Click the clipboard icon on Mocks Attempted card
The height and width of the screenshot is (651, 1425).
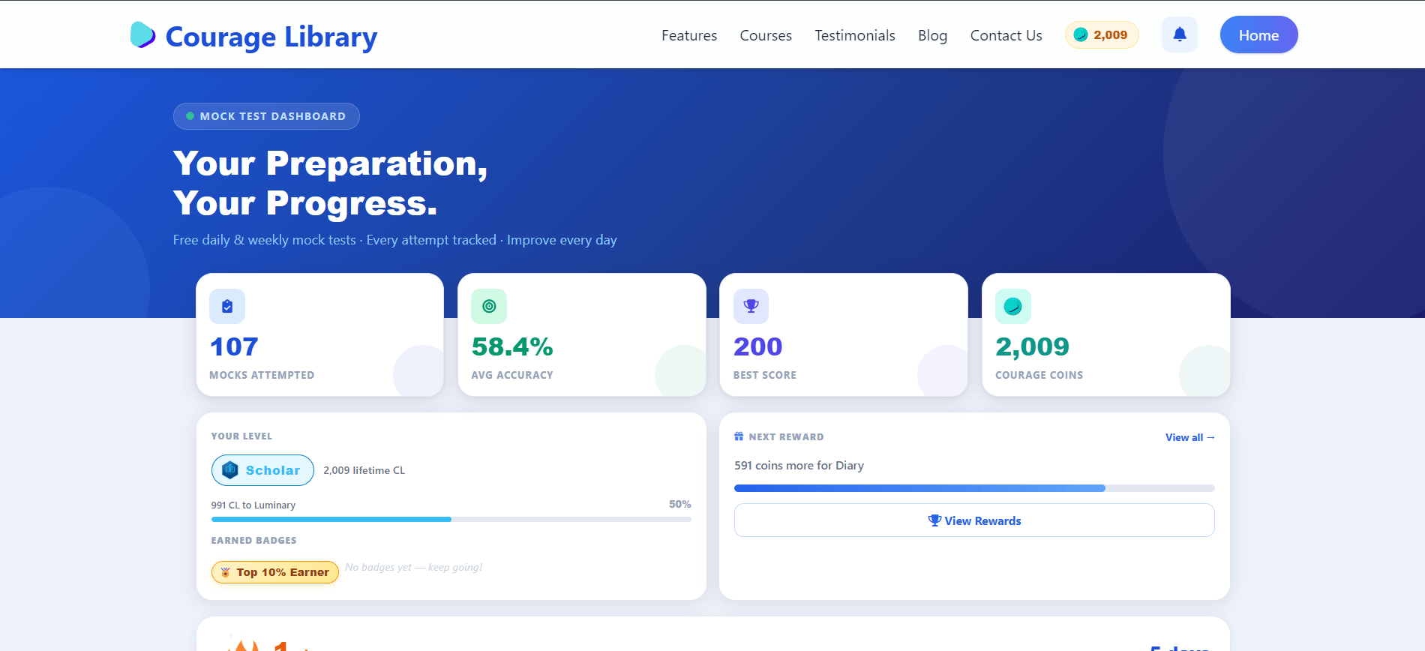(227, 306)
